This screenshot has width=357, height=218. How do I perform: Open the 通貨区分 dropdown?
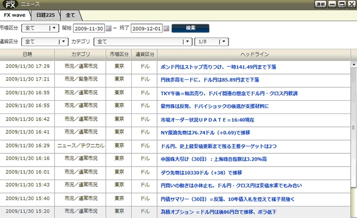[x=45, y=42]
